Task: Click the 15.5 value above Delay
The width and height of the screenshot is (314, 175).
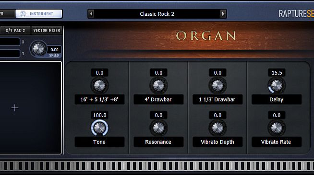Action: (277, 73)
